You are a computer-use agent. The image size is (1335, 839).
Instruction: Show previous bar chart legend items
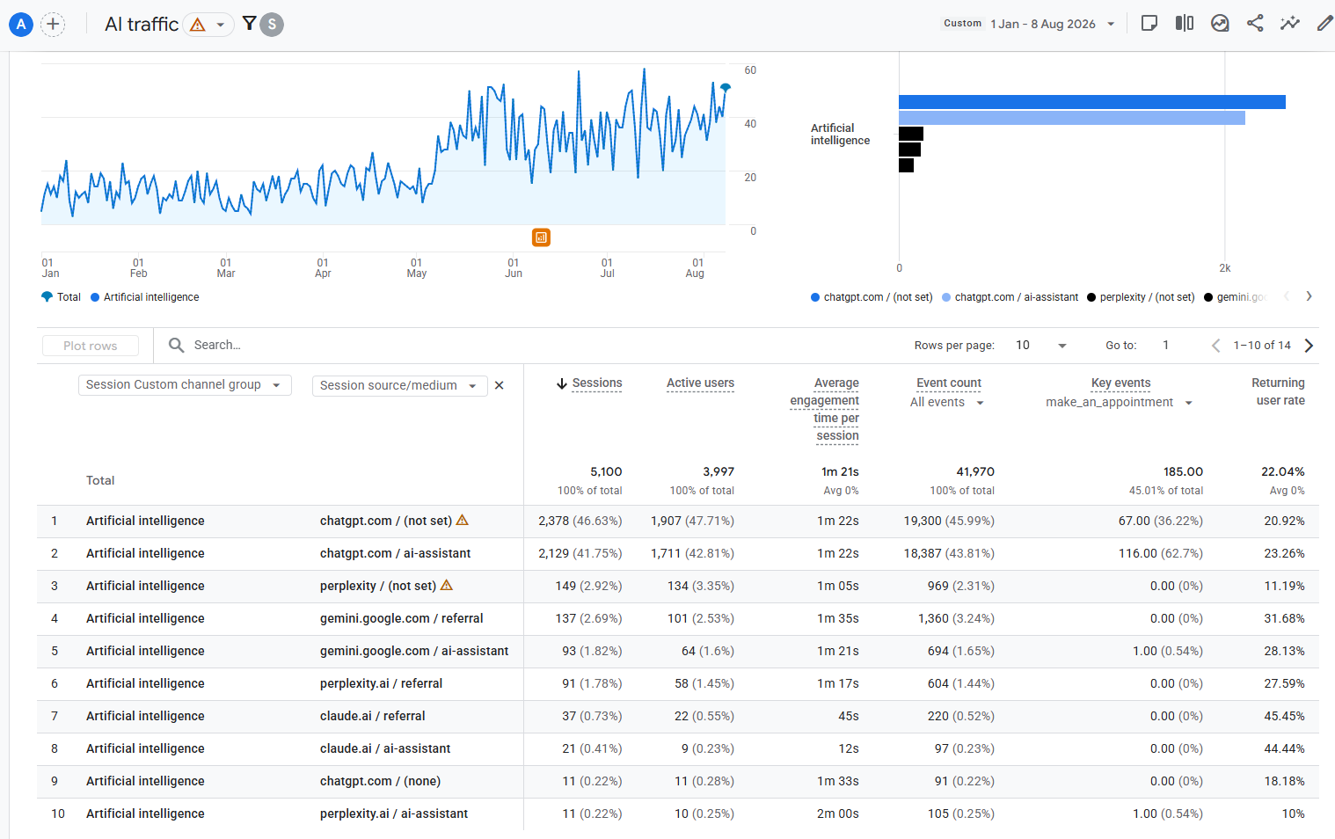[x=1287, y=296]
